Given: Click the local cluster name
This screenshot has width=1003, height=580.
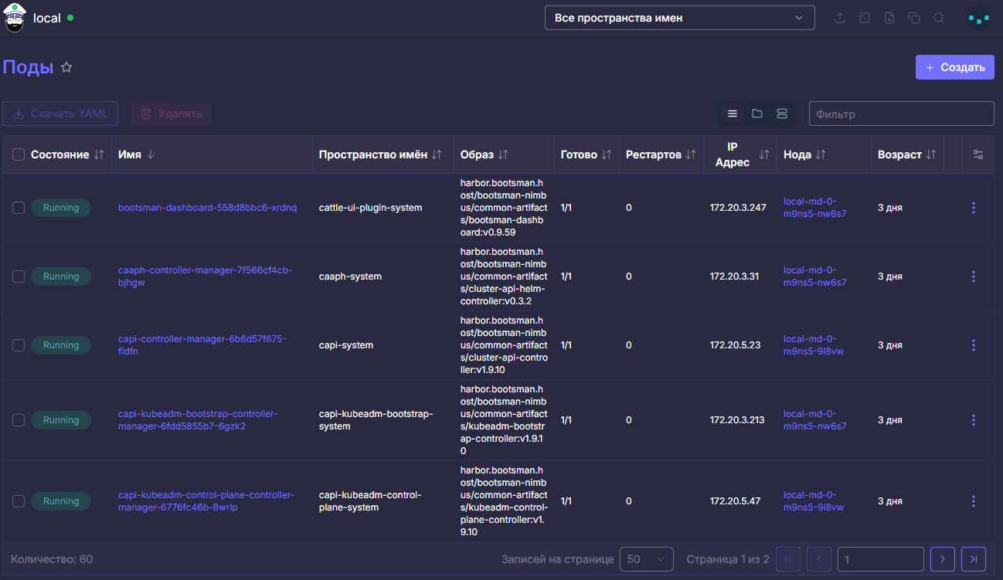Looking at the screenshot, I should coord(47,18).
